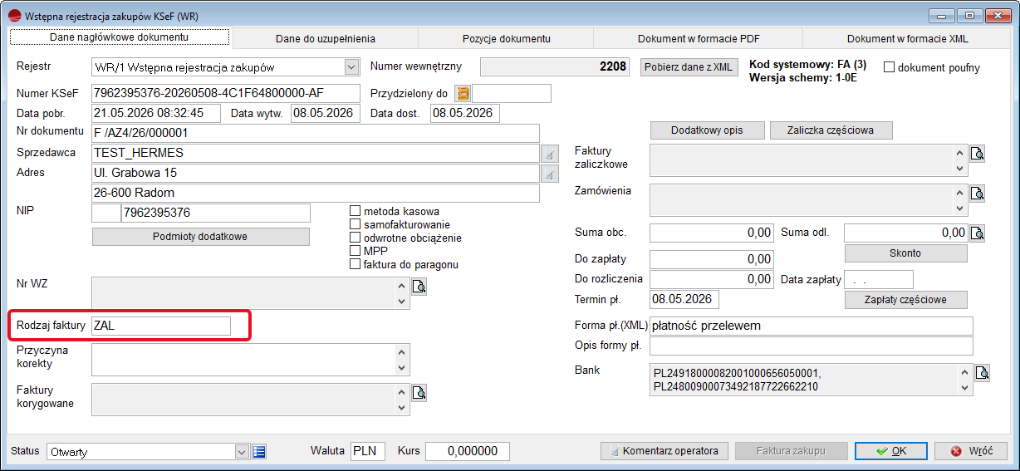1020x471 pixels.
Task: Click the NIP number field
Action: pos(215,213)
